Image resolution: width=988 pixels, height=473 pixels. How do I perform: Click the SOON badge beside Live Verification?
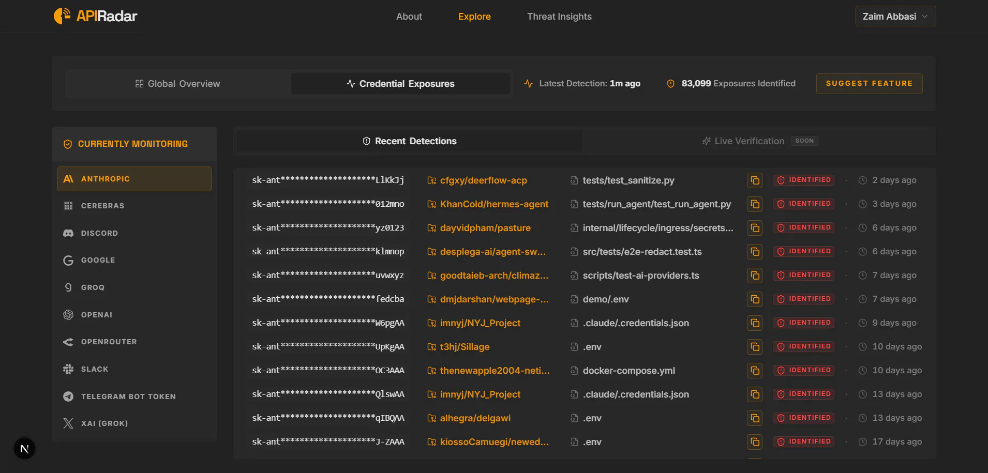tap(804, 141)
